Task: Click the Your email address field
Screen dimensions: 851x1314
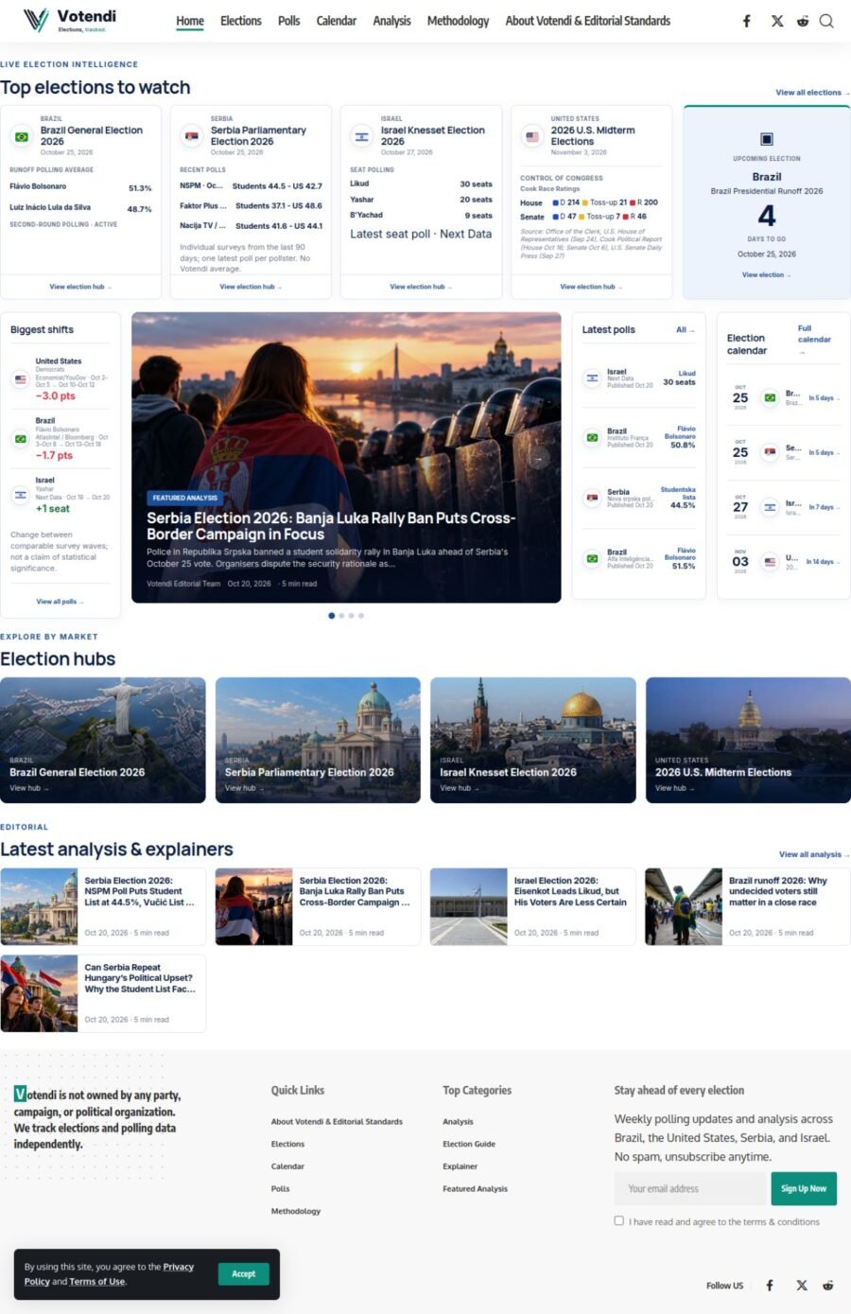Action: pyautogui.click(x=691, y=1188)
